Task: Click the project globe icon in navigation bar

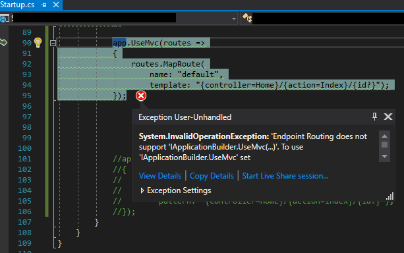Action: (5, 18)
